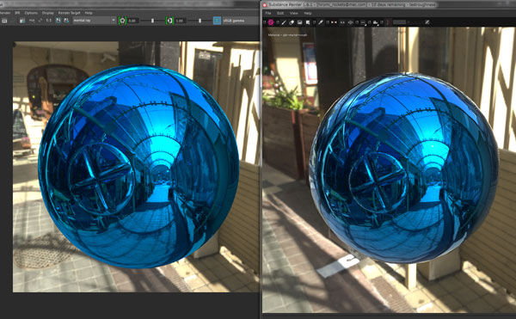Open File menu in Substance Painter
This screenshot has height=319, width=516.
(268, 13)
